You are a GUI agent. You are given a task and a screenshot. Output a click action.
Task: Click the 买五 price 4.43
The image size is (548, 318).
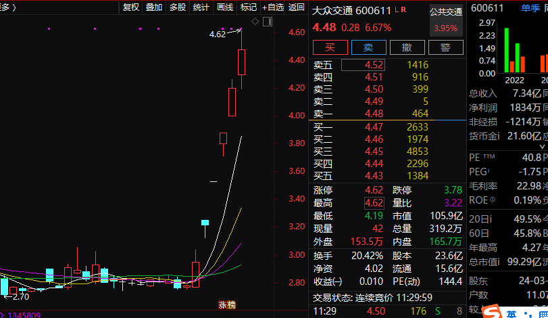click(x=374, y=176)
